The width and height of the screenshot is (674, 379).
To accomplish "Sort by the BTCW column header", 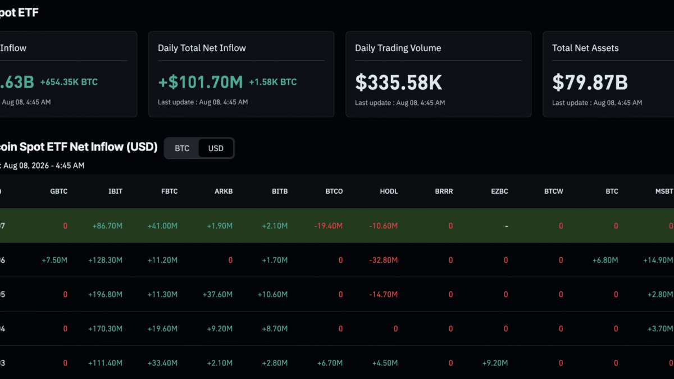I will pos(554,191).
